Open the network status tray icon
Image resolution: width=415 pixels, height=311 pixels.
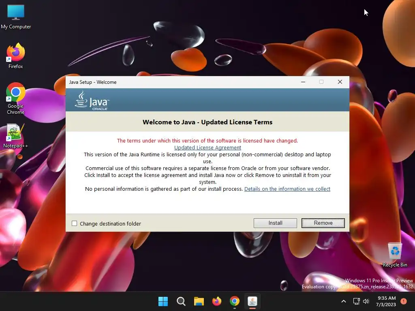(357, 301)
